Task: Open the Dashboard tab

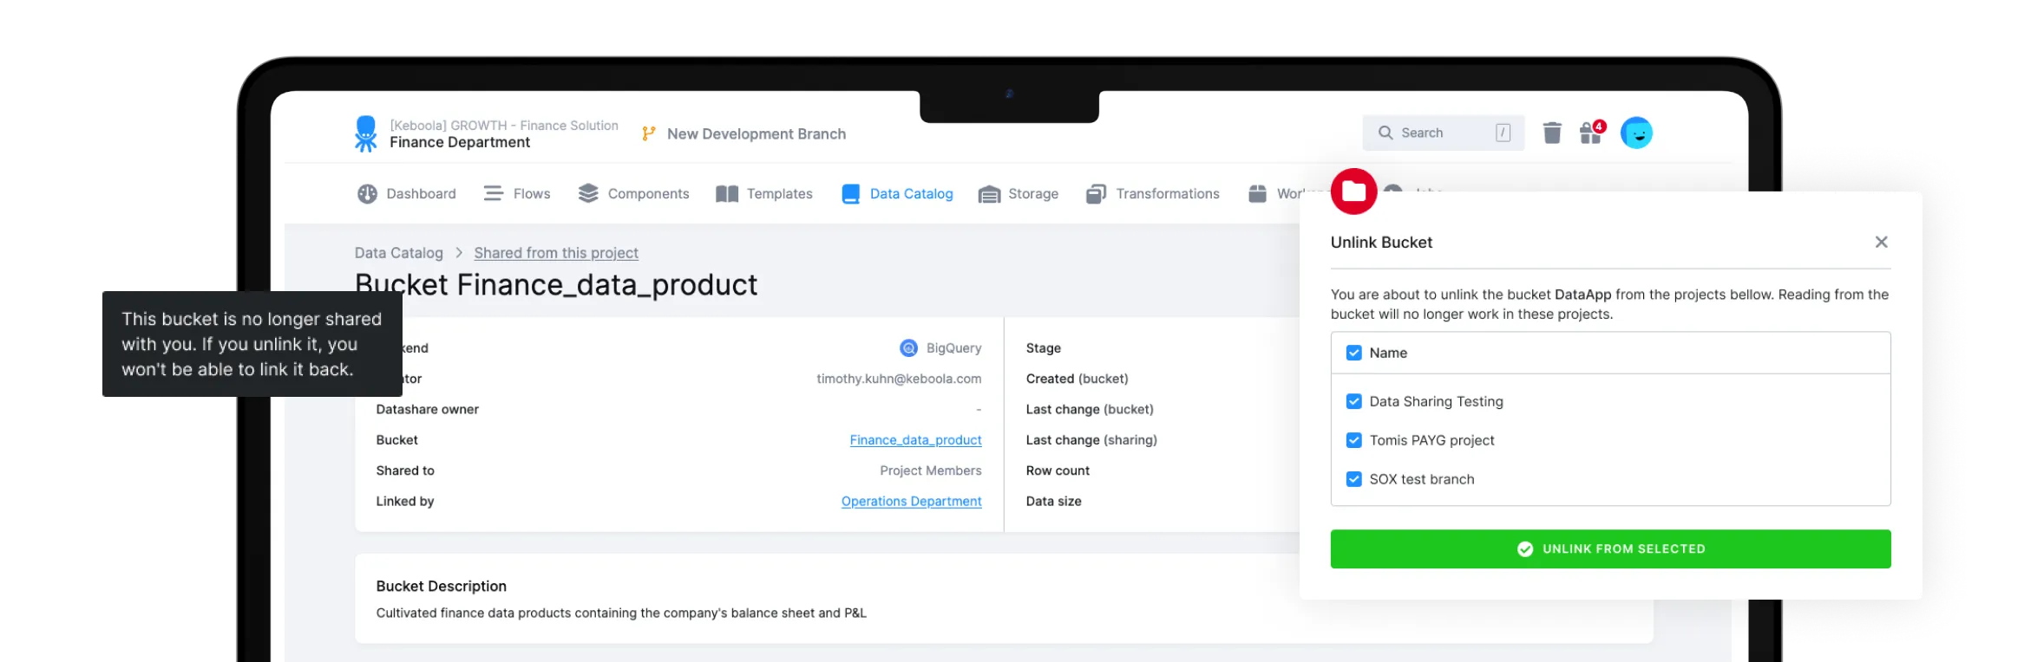Action: [406, 193]
